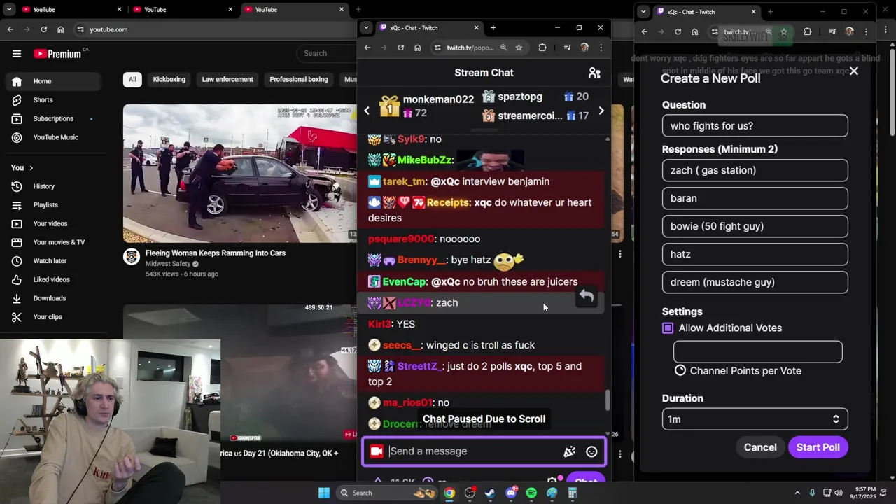The image size is (896, 504).
Task: Click Chat Paused Due to Scroll button
Action: pyautogui.click(x=484, y=419)
